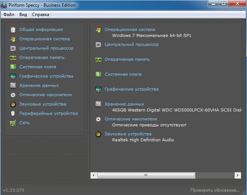Click the hard drive storage icon in sidebar
The image size is (247, 195).
point(13,85)
